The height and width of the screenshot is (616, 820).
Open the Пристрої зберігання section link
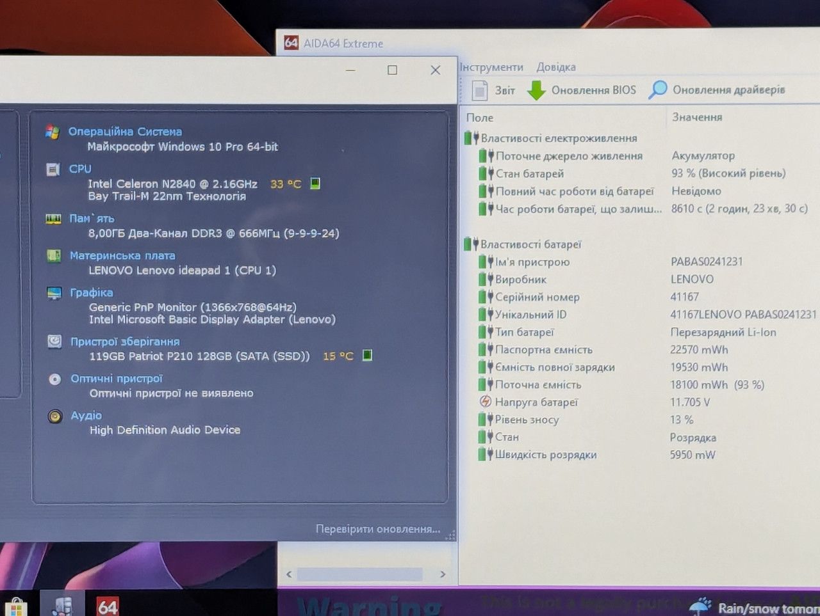[125, 342]
